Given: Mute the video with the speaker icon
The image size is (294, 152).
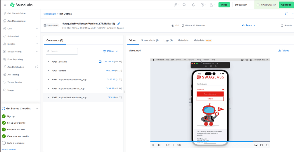Looking at the screenshot, I should tap(159, 145).
